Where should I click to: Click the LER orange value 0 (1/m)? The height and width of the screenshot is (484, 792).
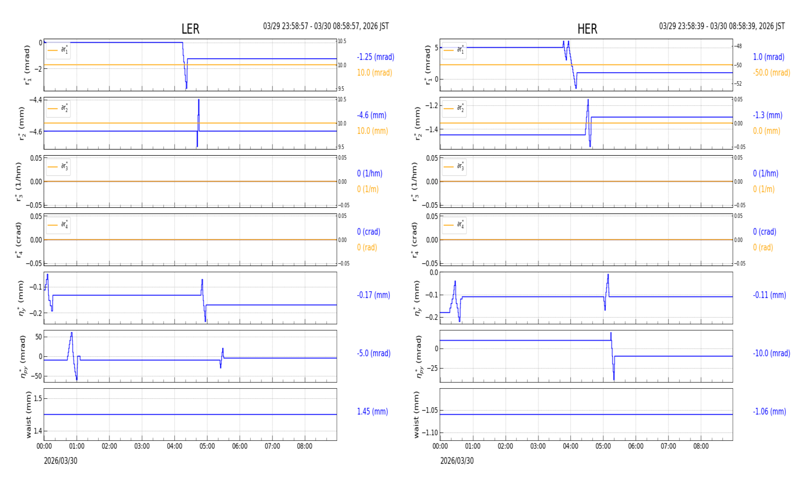(368, 189)
